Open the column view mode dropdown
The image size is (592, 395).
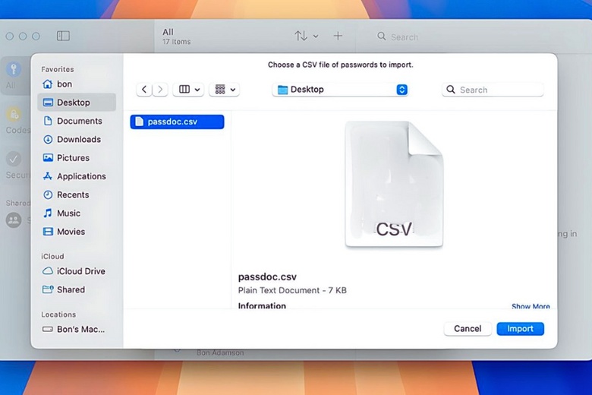pyautogui.click(x=188, y=90)
